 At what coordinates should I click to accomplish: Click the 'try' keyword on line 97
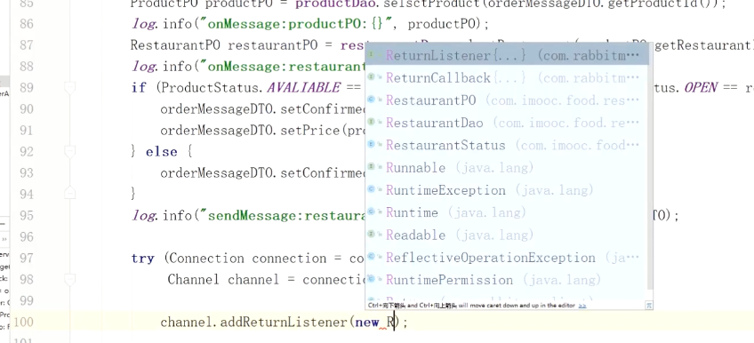143,259
